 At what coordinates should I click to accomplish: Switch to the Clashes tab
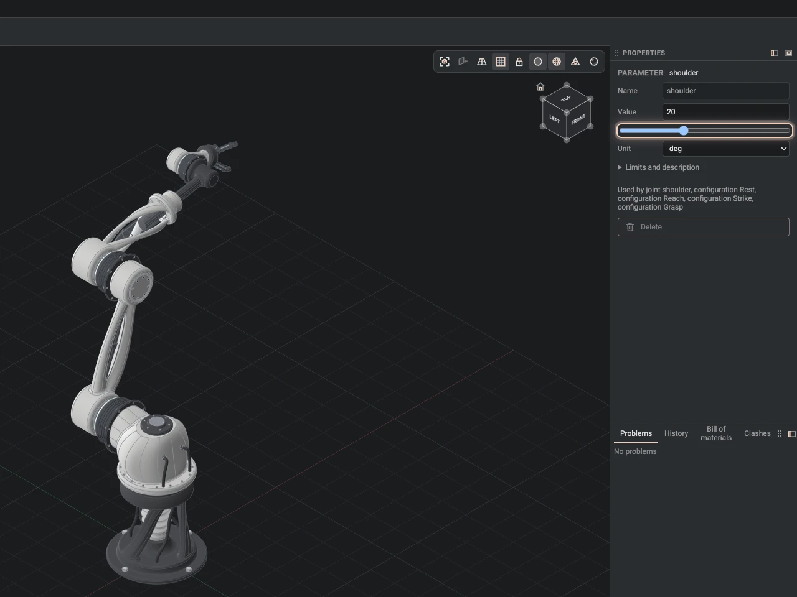[757, 433]
